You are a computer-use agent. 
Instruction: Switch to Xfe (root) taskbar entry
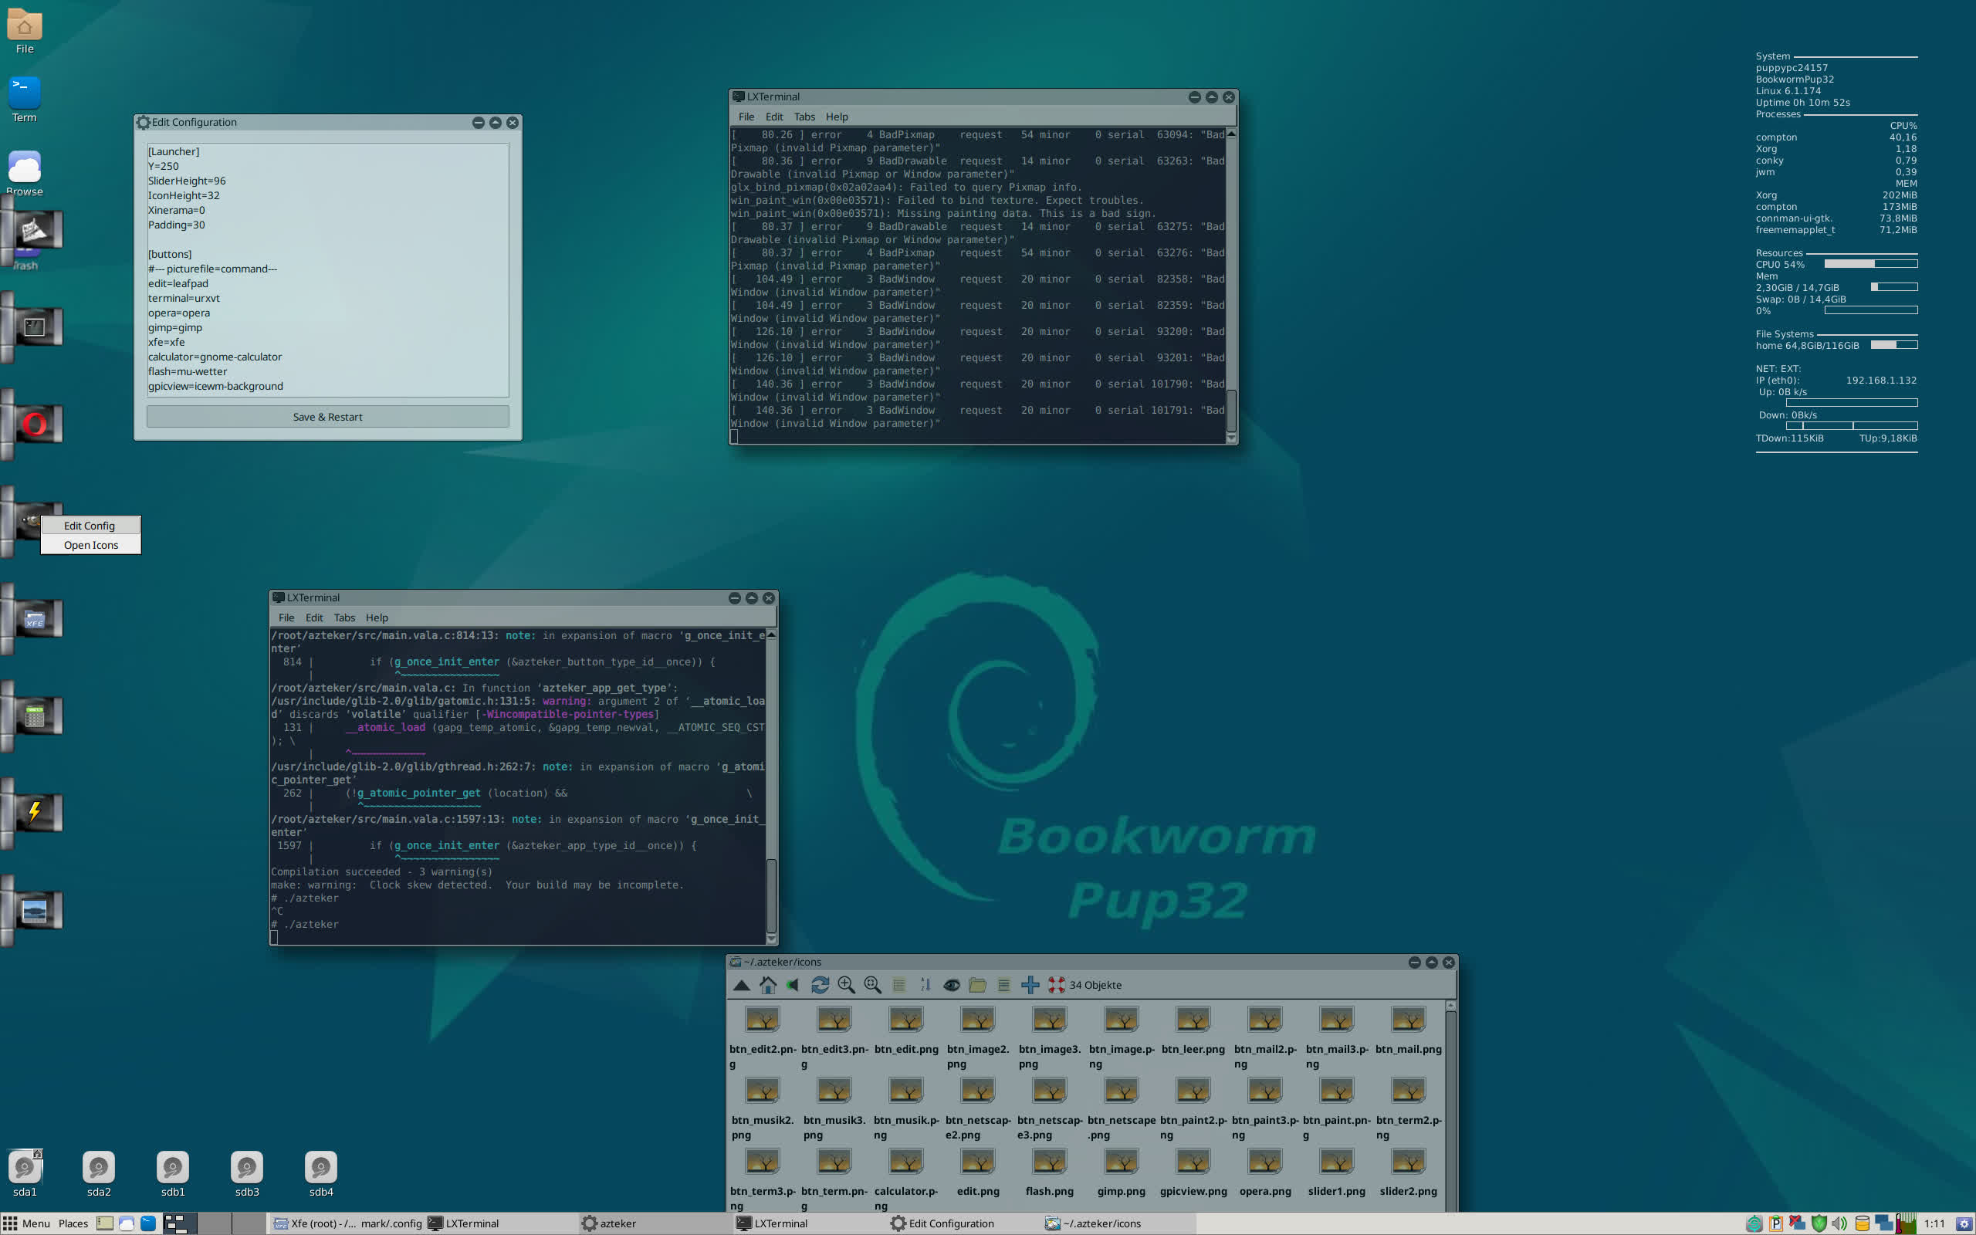[x=347, y=1223]
